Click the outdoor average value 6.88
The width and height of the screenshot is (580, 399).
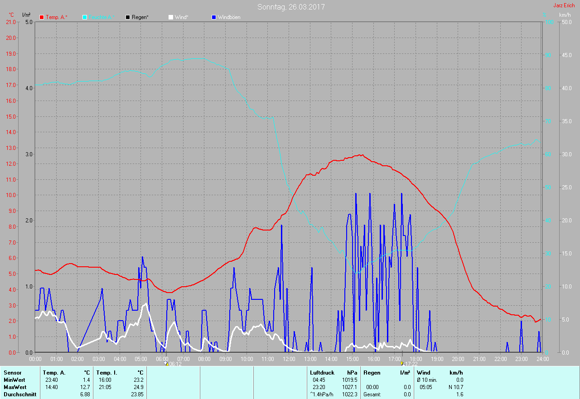point(85,394)
